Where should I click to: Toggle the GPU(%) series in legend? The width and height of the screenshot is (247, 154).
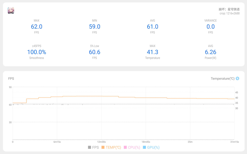click(151, 147)
